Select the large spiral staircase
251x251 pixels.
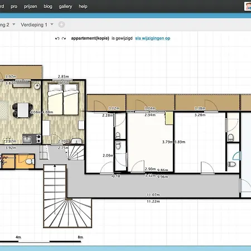point(67,196)
